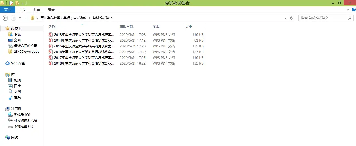Switch to the 共享 ribbon tab
Image resolution: width=356 pixels, height=146 pixels.
(x=37, y=10)
